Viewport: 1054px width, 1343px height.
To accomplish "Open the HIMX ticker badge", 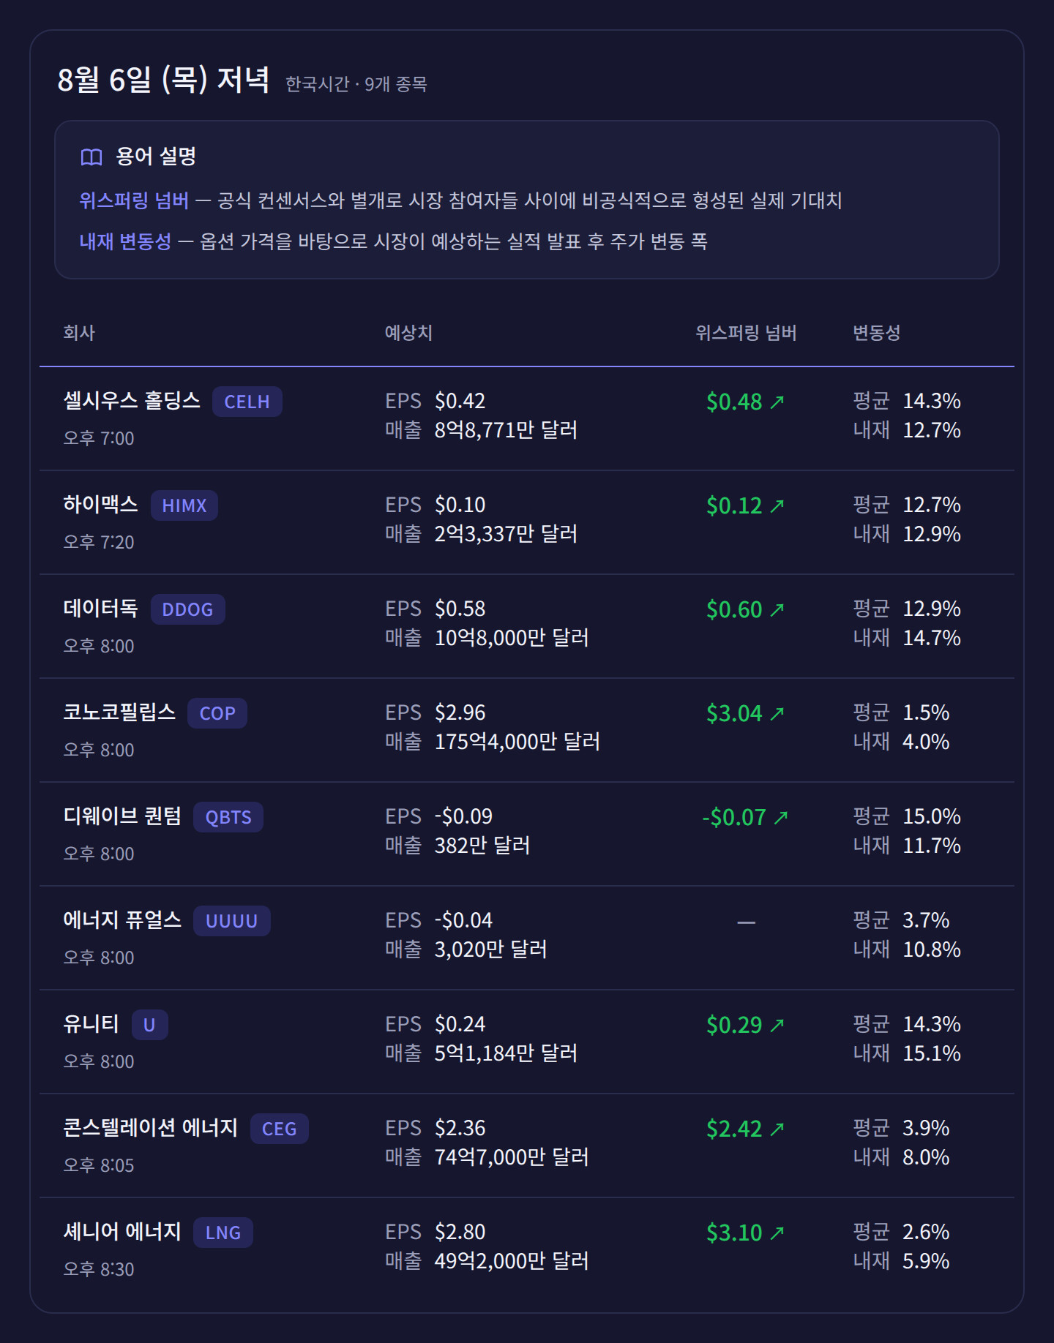I will pos(184,505).
